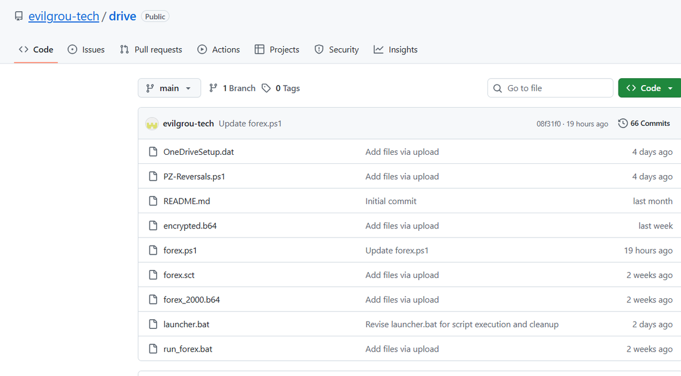This screenshot has width=681, height=376.
Task: Click the file icon for PZ-Reversals.ps1
Action: click(x=153, y=176)
